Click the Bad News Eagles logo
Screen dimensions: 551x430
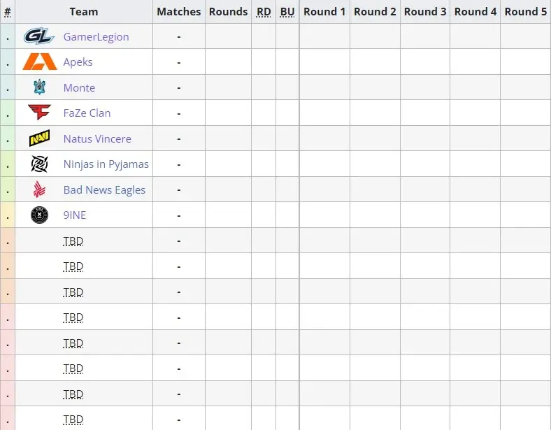tap(39, 189)
